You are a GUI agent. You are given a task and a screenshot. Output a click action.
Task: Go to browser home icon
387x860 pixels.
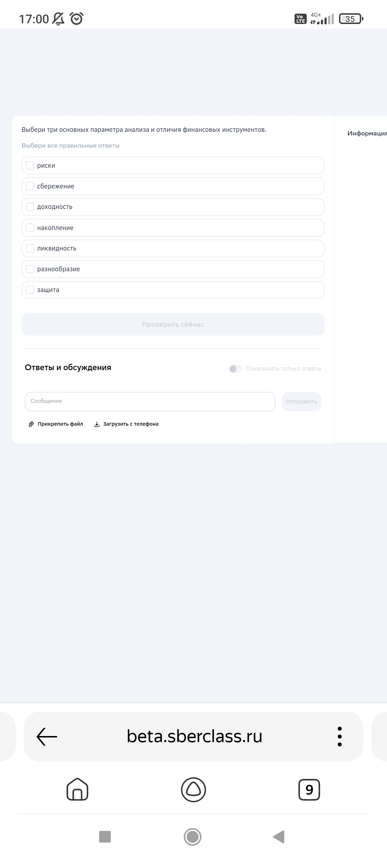click(x=77, y=790)
